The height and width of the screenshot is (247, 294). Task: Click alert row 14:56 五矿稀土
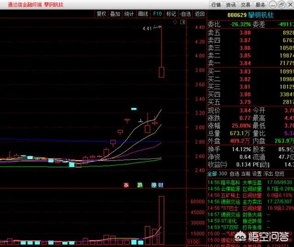click(250, 195)
